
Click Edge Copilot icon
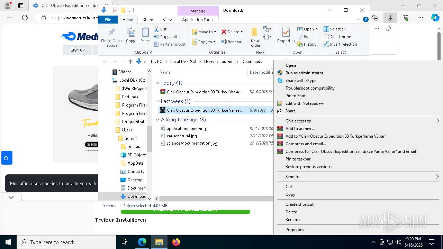coord(435,18)
